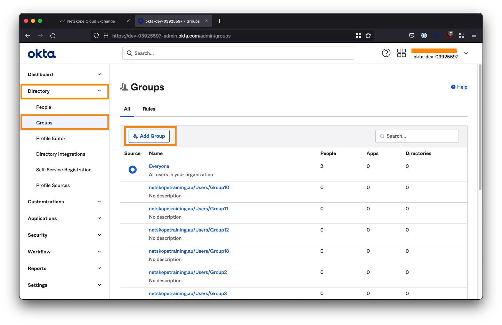Click the groups search field
Viewport: 502px width, 325px height.
pyautogui.click(x=417, y=136)
